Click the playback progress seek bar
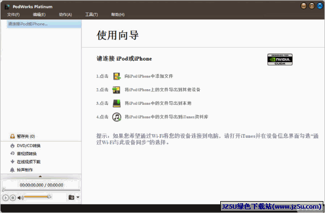This screenshot has width=325, height=213. click(41, 190)
